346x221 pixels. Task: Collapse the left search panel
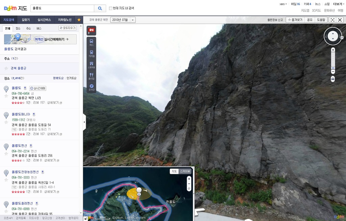pyautogui.click(x=84, y=122)
